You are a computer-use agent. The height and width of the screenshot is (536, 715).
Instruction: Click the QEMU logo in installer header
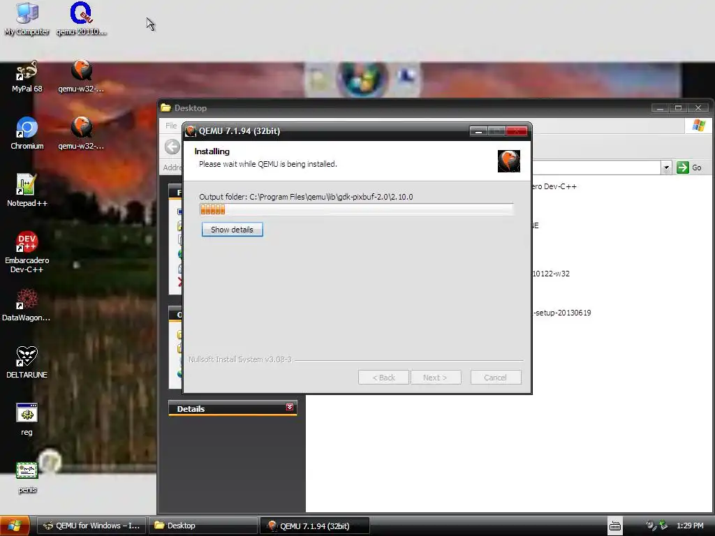click(x=509, y=161)
